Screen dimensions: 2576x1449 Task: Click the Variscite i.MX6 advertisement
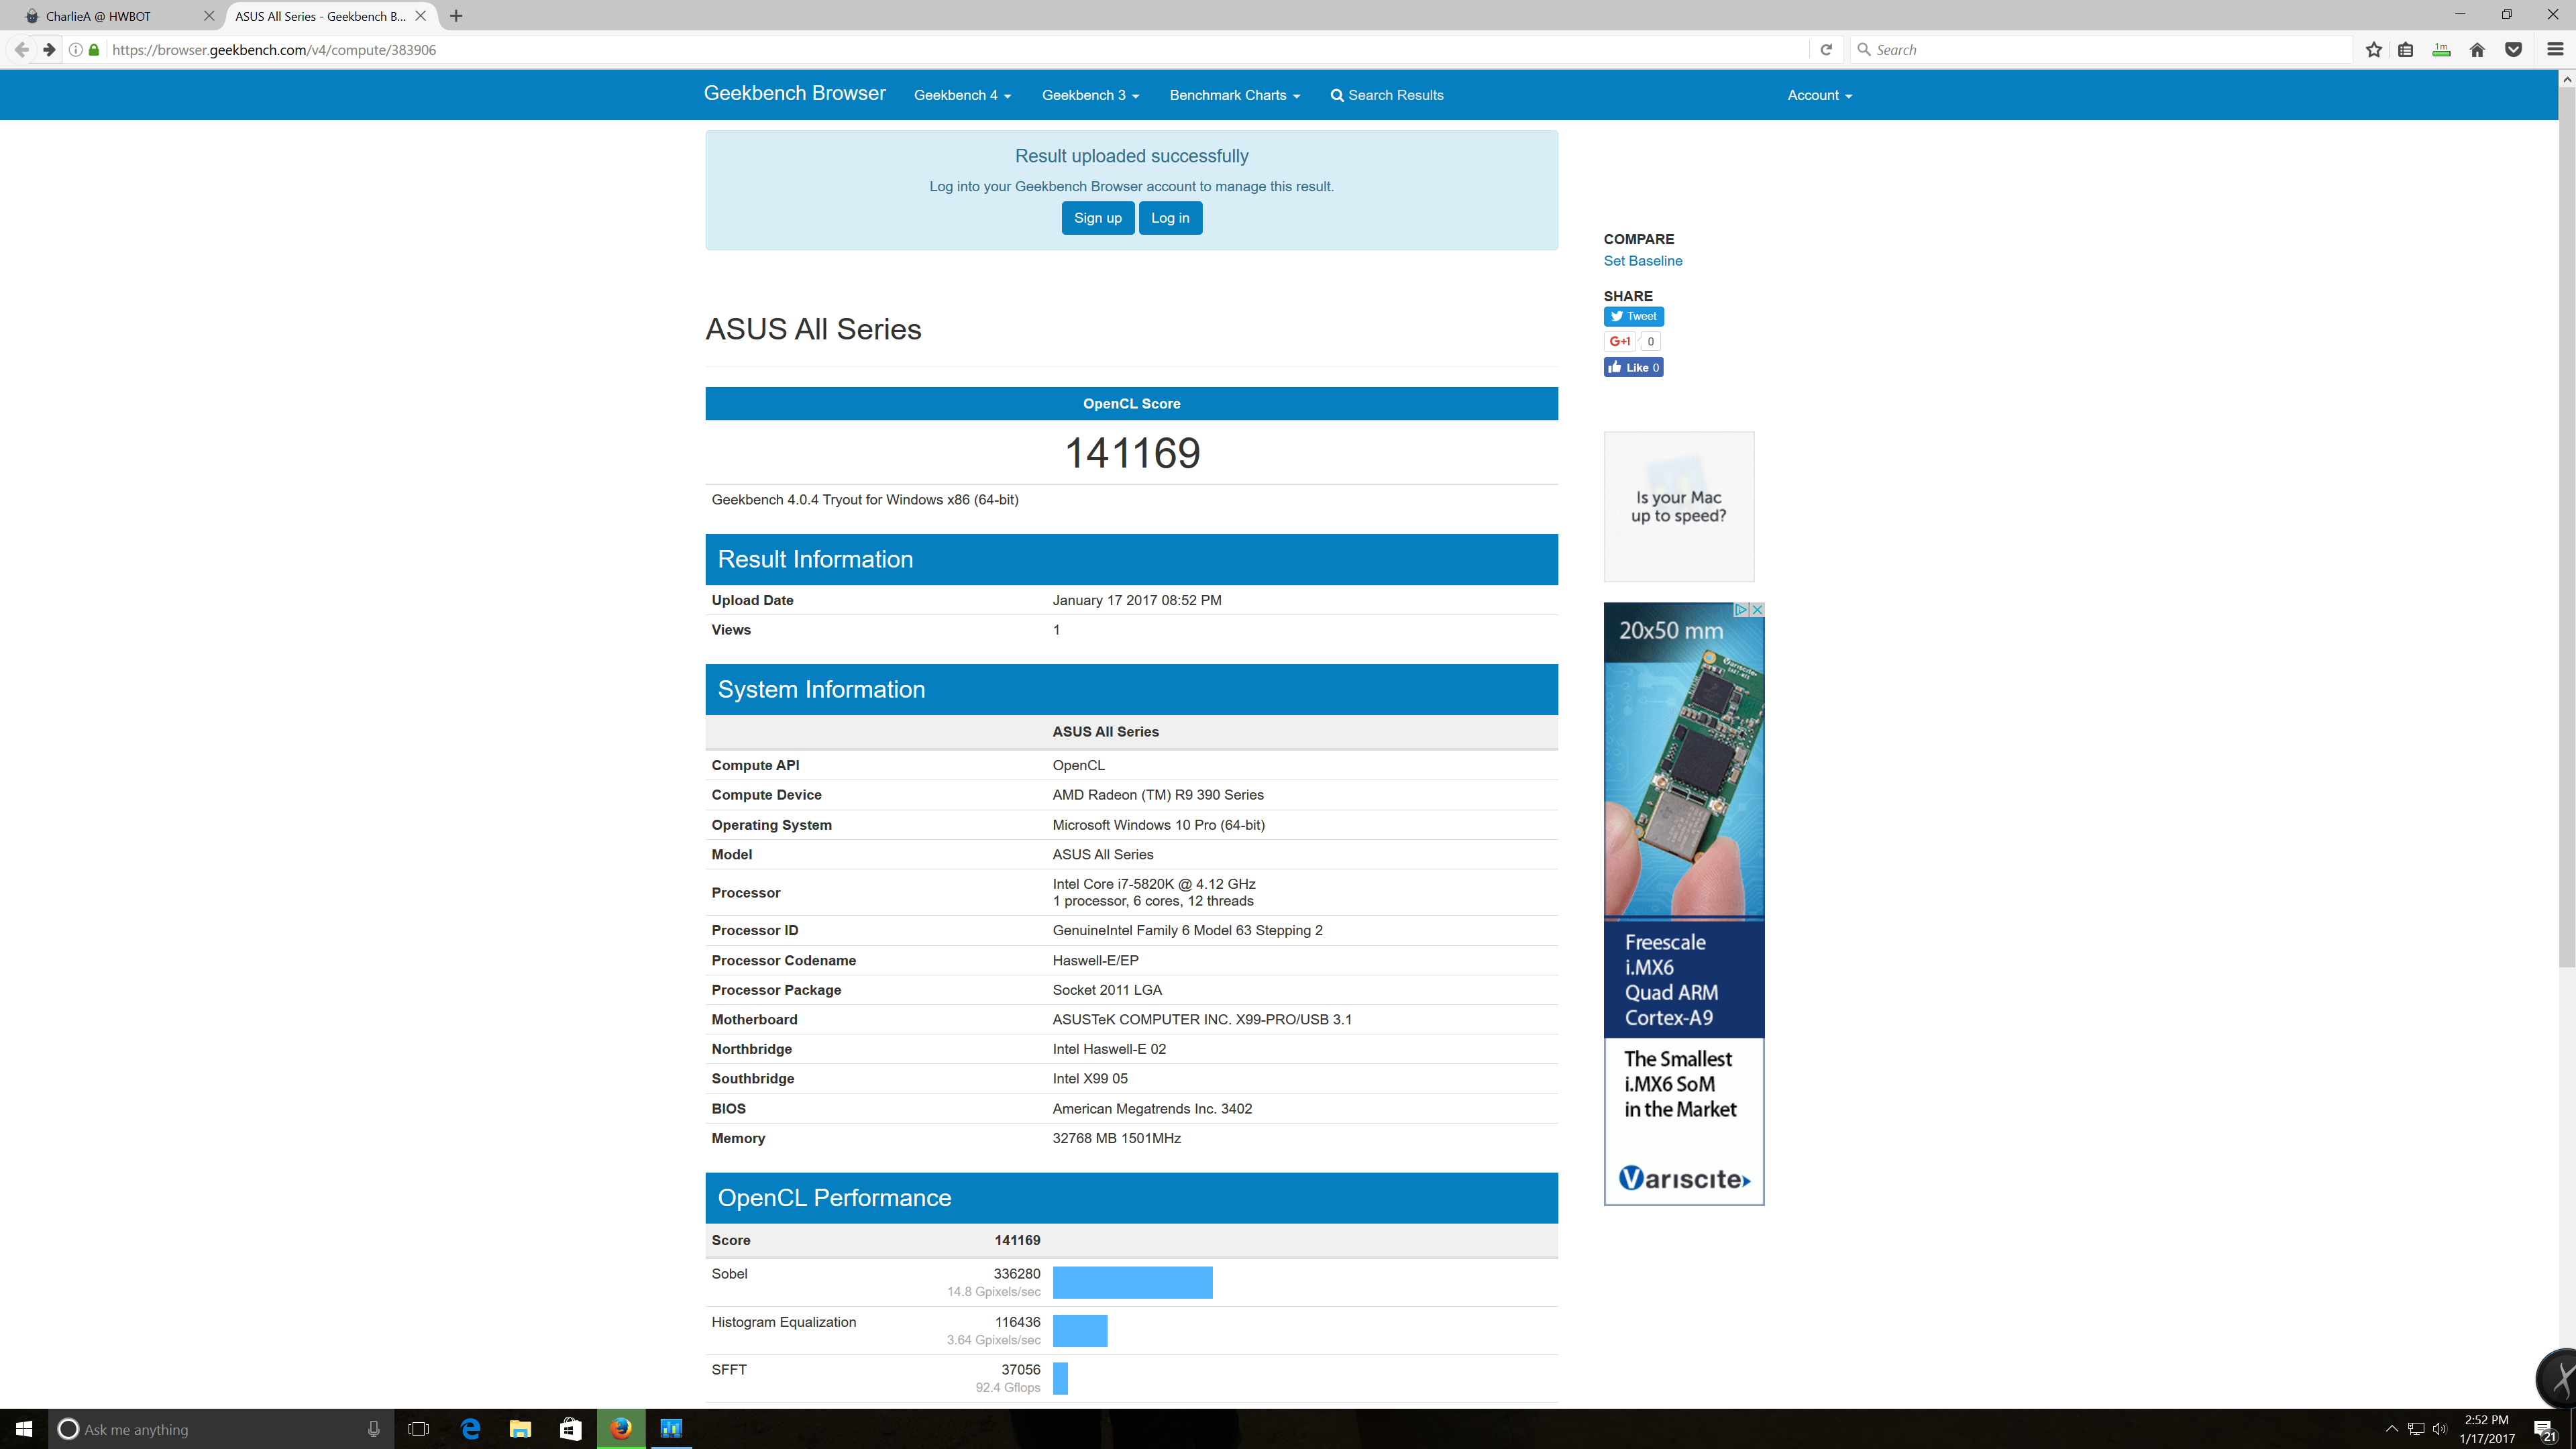[1683, 904]
